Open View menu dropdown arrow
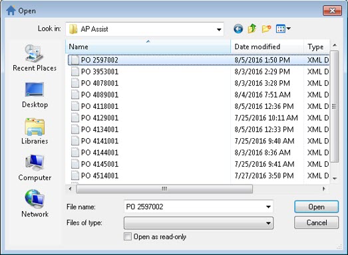 click(289, 29)
